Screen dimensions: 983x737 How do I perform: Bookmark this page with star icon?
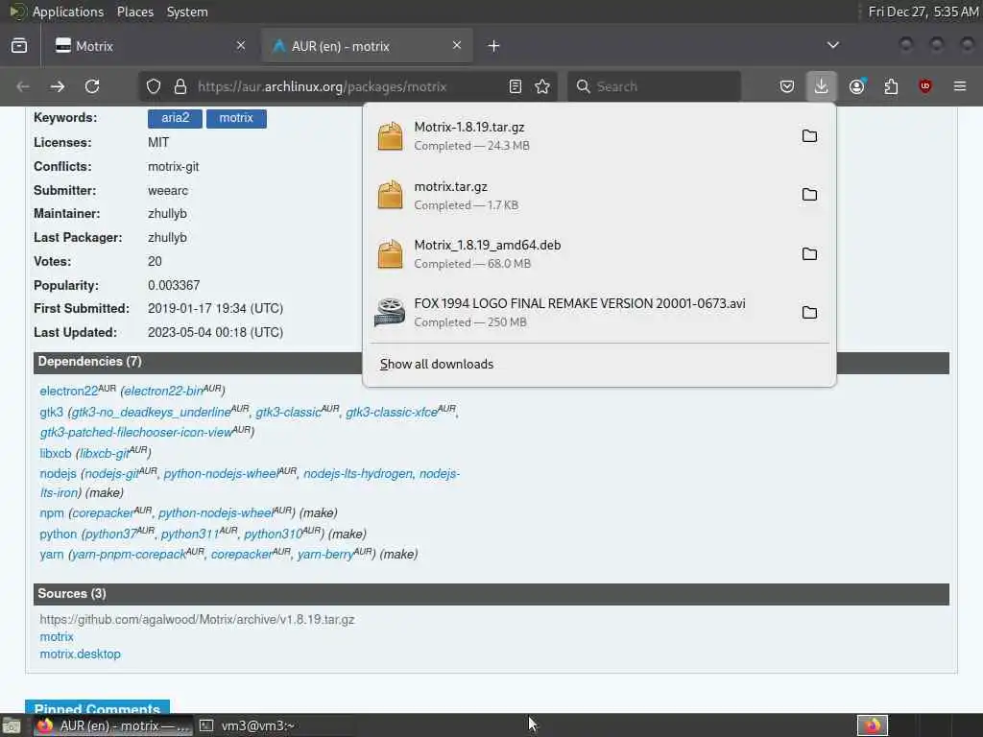tap(543, 86)
